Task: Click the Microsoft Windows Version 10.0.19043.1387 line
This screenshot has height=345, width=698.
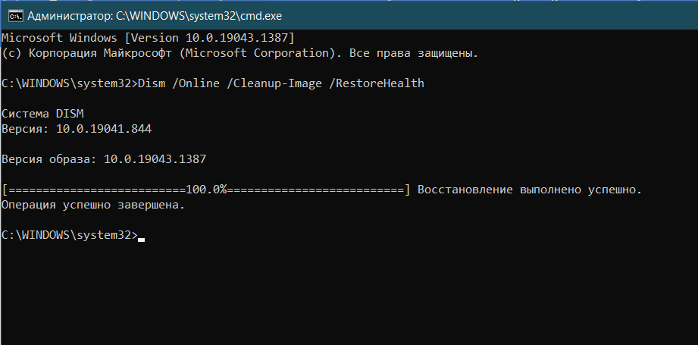Action: (x=148, y=38)
